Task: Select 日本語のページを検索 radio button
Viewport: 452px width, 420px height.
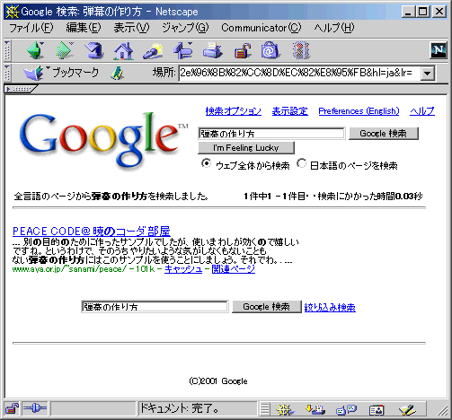Action: coord(301,163)
